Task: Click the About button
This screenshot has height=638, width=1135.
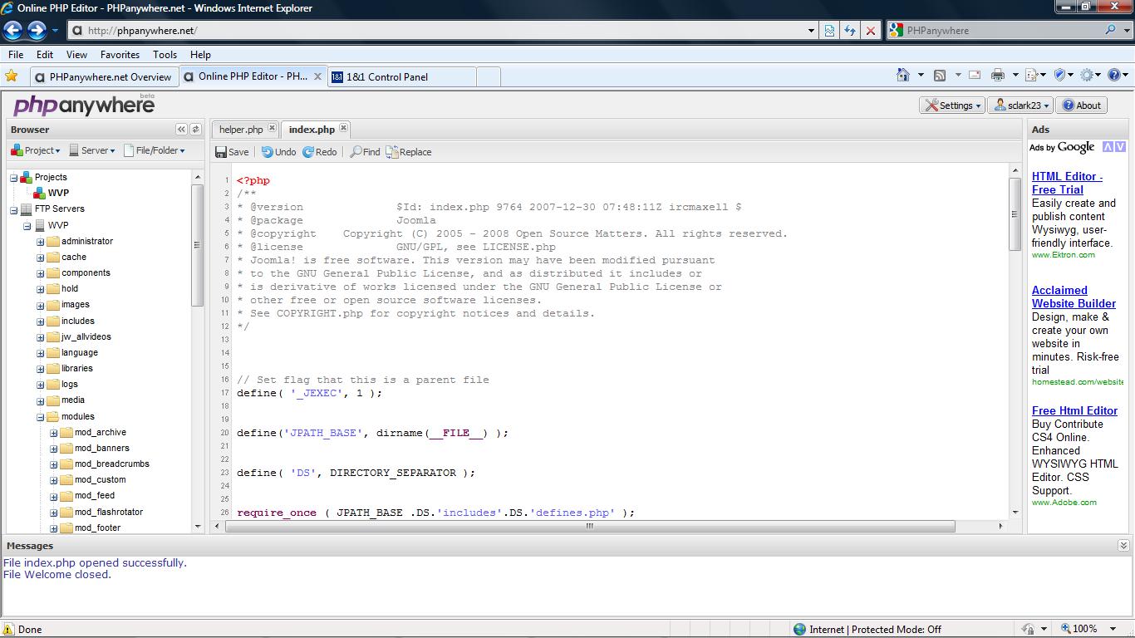Action: coord(1082,106)
